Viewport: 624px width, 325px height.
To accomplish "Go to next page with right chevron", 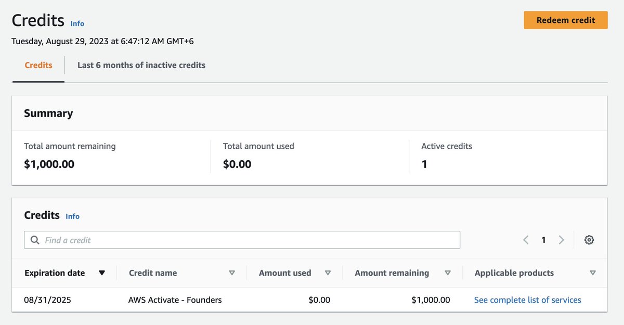I will click(x=561, y=240).
